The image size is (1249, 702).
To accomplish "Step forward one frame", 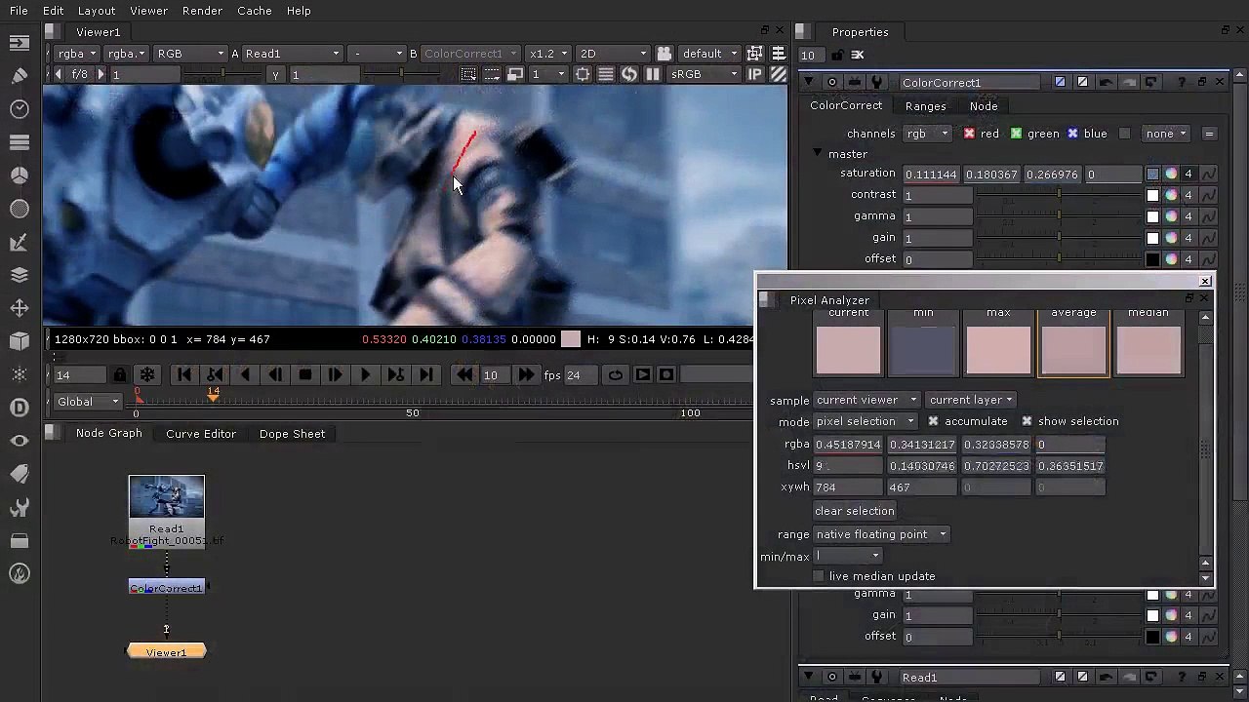I will (x=335, y=375).
